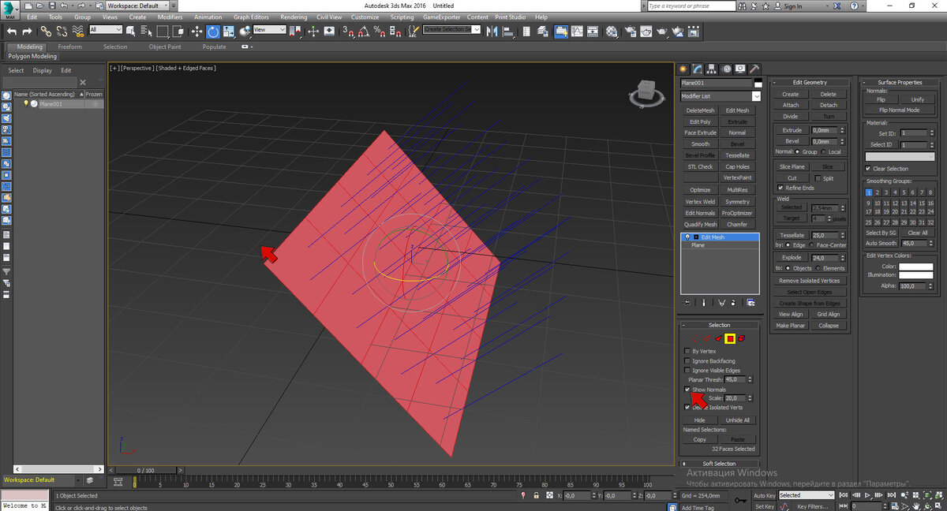
Task: Switch to the Freeform ribbon tab
Action: tap(69, 47)
